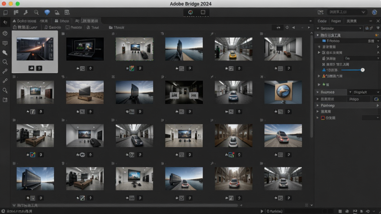Click the export icon at left sidebar bottom
This screenshot has width=381, height=214.
5,100
